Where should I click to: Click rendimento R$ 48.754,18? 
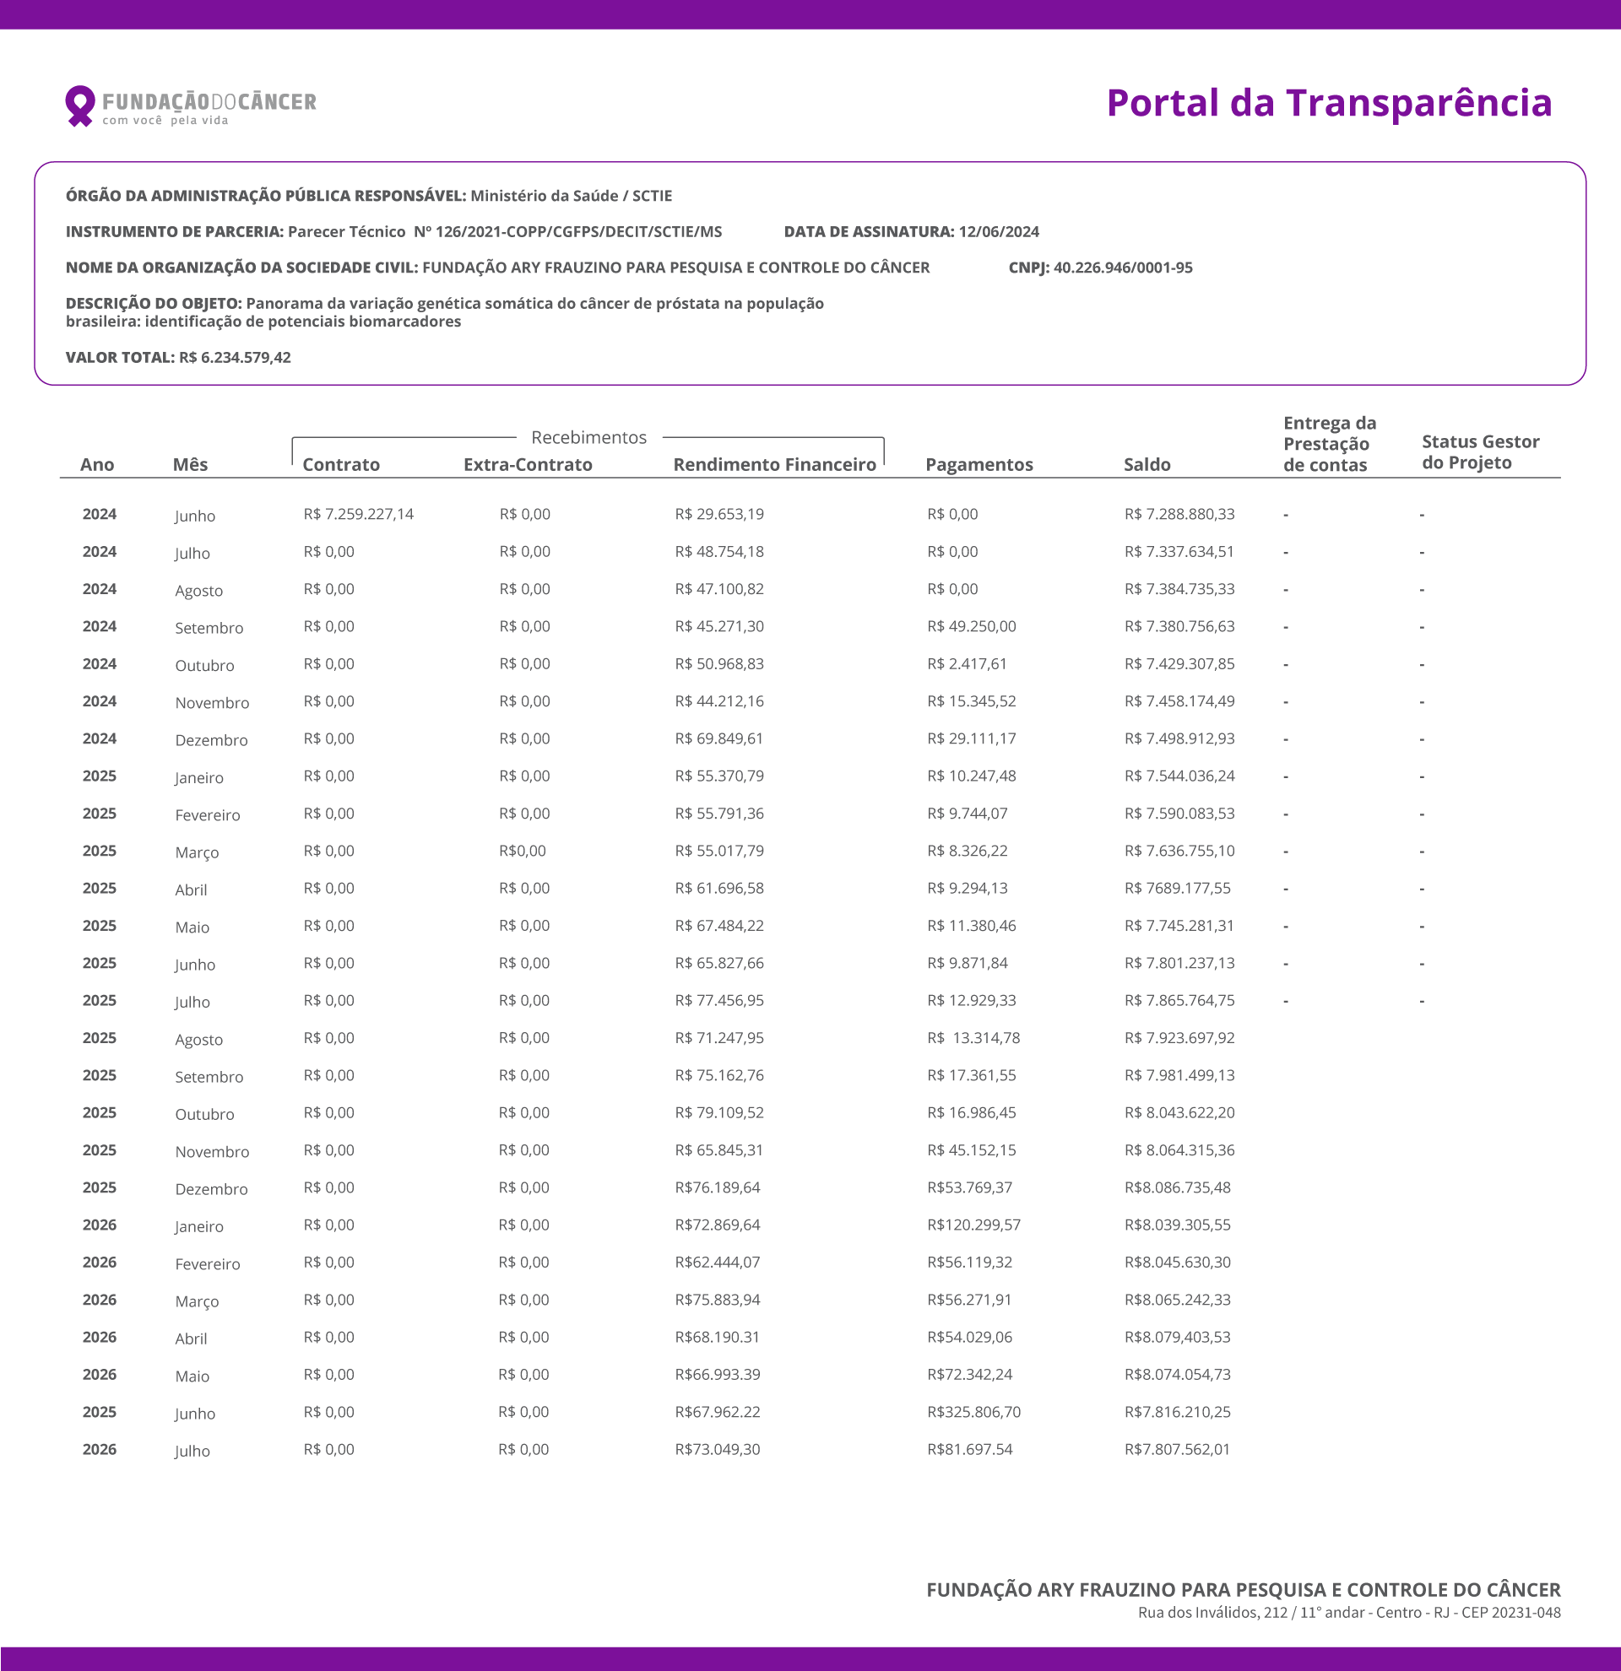pos(718,552)
